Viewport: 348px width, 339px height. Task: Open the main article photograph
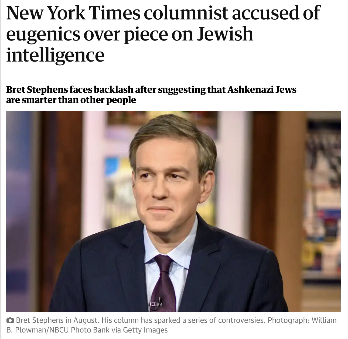tap(173, 211)
